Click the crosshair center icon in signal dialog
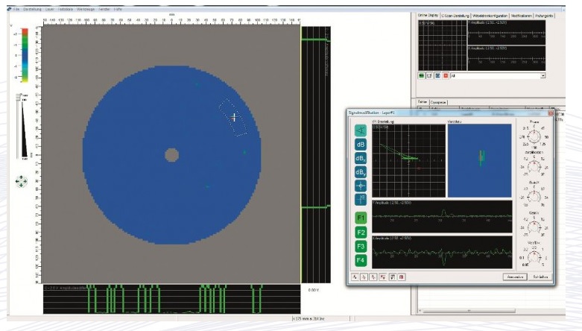 click(x=361, y=186)
